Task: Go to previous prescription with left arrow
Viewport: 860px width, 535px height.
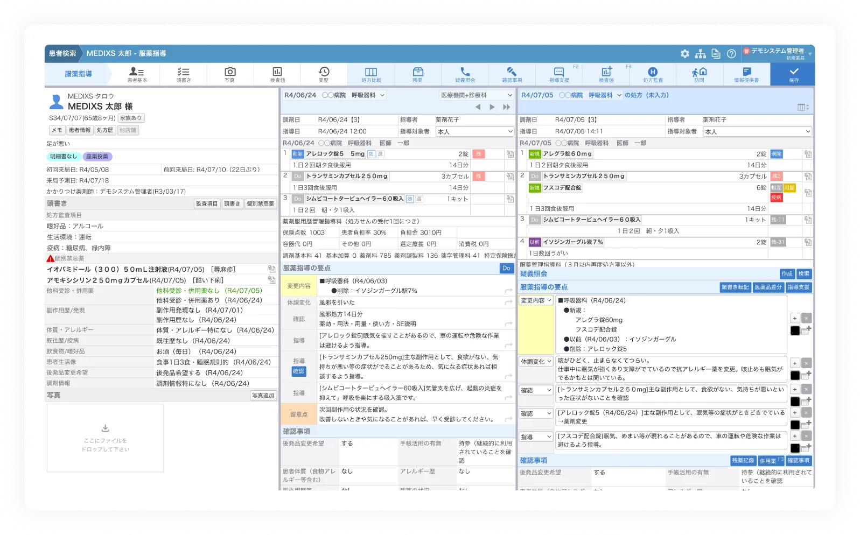Action: (478, 107)
